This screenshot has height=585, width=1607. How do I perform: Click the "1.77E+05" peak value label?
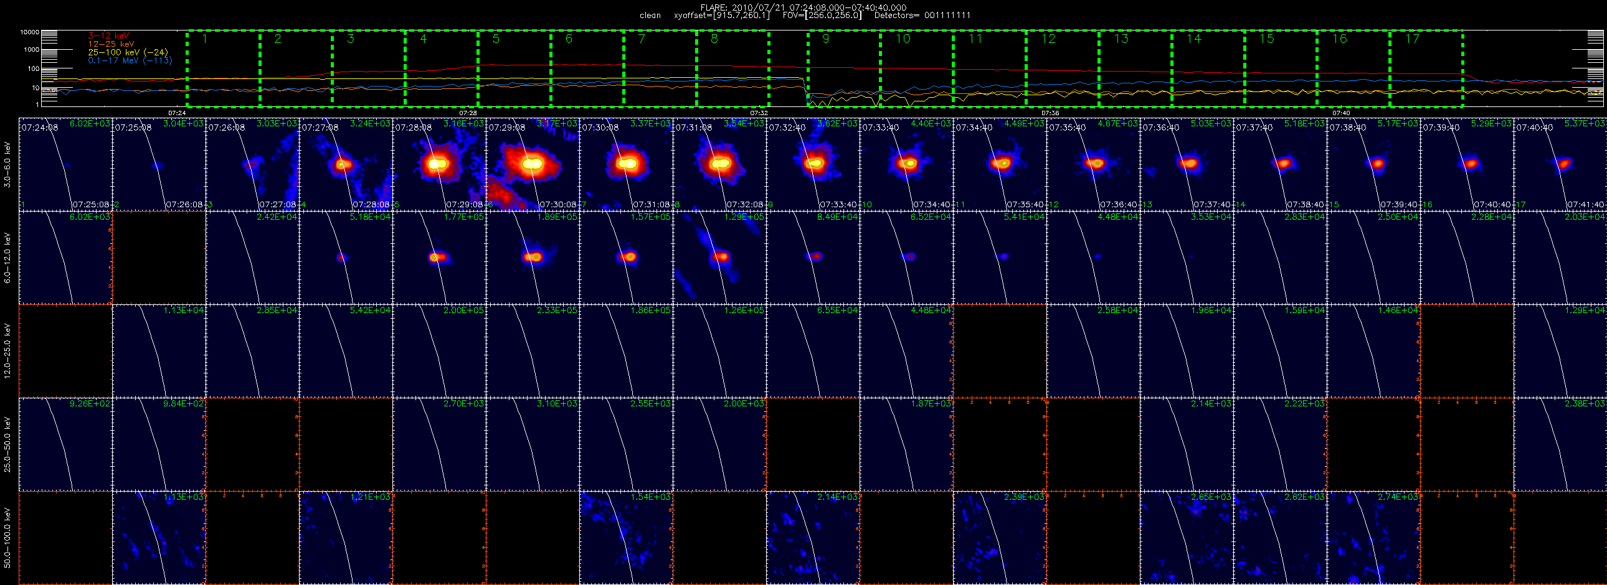(464, 217)
